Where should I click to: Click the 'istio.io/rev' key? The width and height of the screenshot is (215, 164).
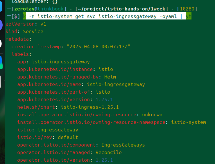(x=35, y=137)
